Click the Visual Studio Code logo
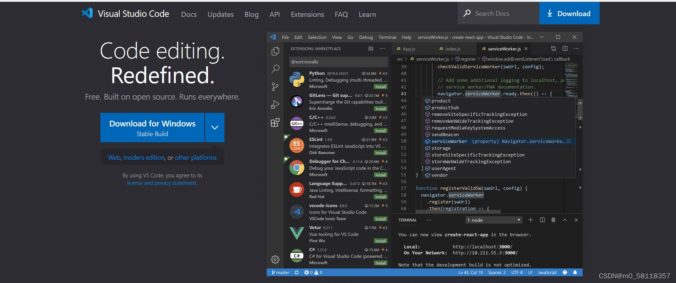The width and height of the screenshot is (676, 283). (x=87, y=13)
